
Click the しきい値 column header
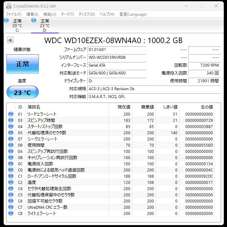[x=168, y=107]
